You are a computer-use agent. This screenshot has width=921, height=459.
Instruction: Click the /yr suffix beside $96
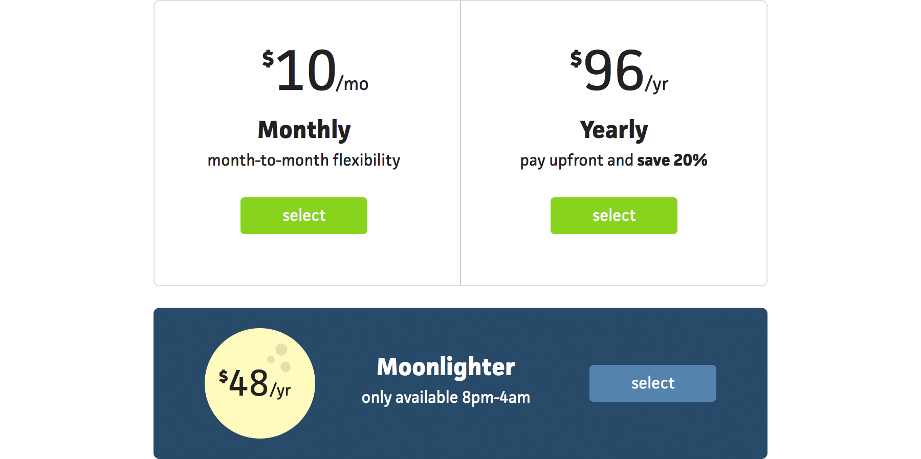657,84
